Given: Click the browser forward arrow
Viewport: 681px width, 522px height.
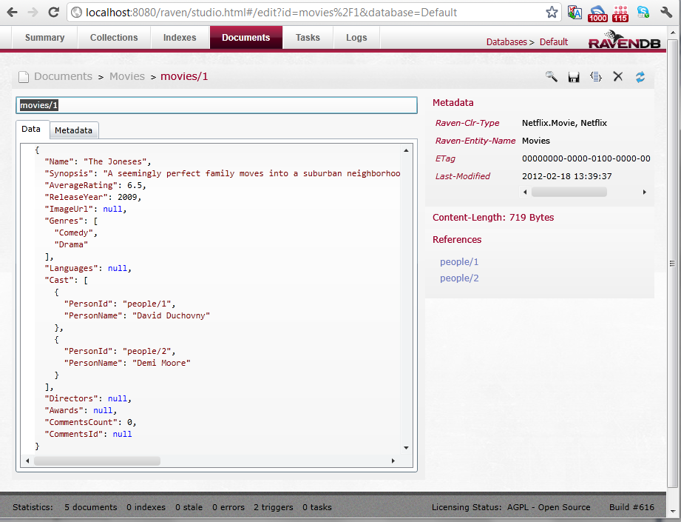Looking at the screenshot, I should (33, 12).
